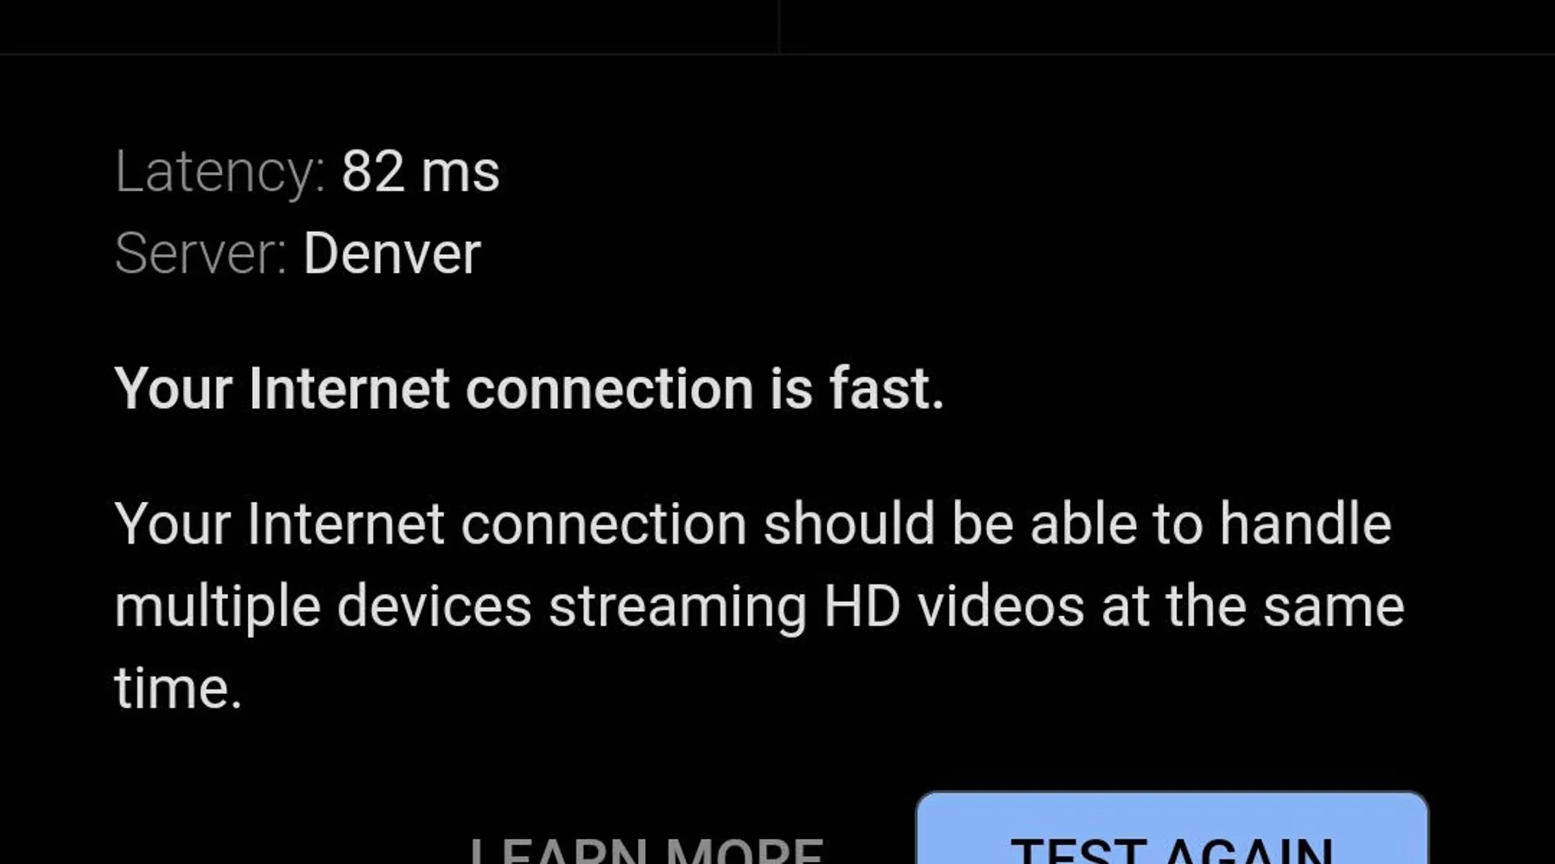Click the vertical divider between top panels
Viewport: 1555px width, 864px height.
click(779, 27)
